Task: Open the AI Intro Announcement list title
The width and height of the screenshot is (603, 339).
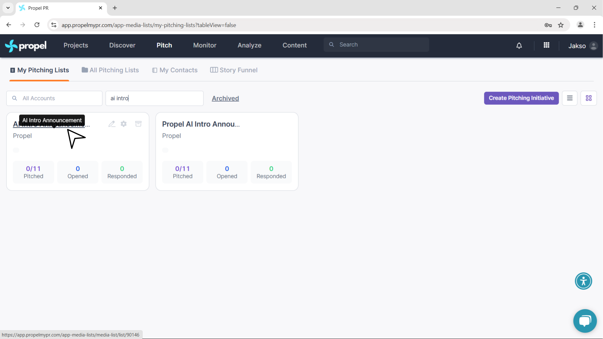Action: point(51,124)
